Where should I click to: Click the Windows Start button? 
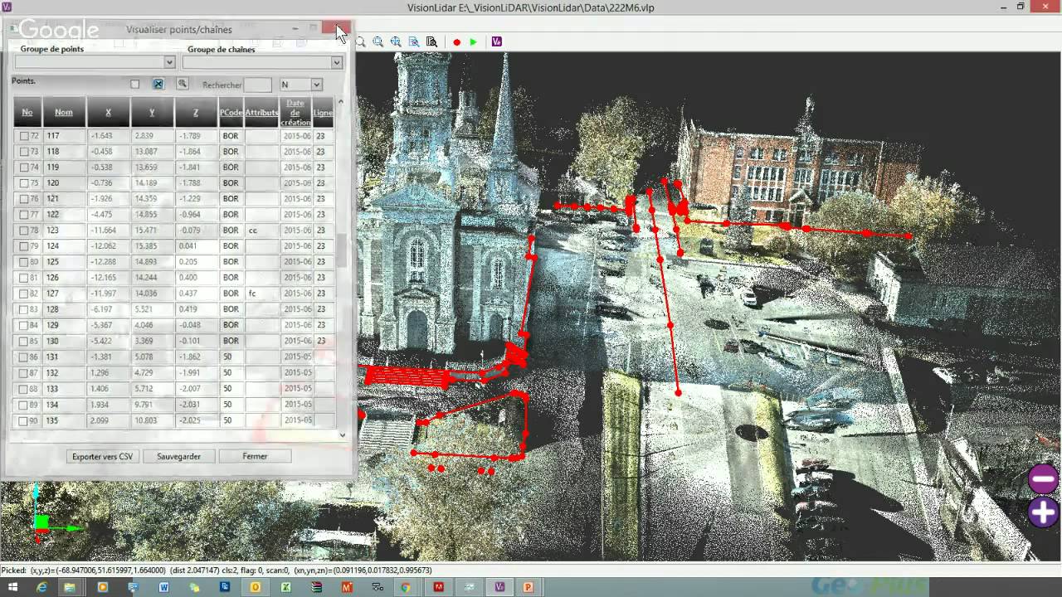(13, 587)
